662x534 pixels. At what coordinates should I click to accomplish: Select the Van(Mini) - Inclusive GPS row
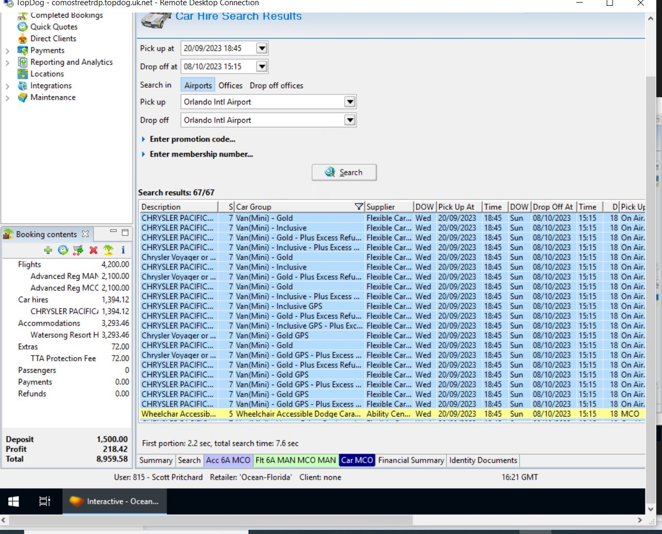click(x=393, y=306)
